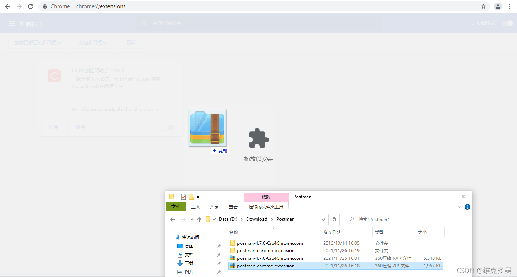Click the Explorer forward arrow
This screenshot has height=277, width=517.
click(183, 219)
